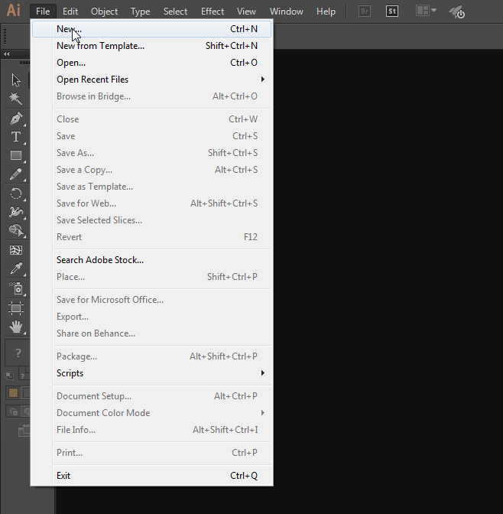Click the GPU performance rocket icon
The image size is (503, 514).
457,12
